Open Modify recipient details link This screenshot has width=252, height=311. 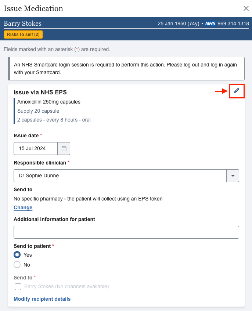[42, 299]
